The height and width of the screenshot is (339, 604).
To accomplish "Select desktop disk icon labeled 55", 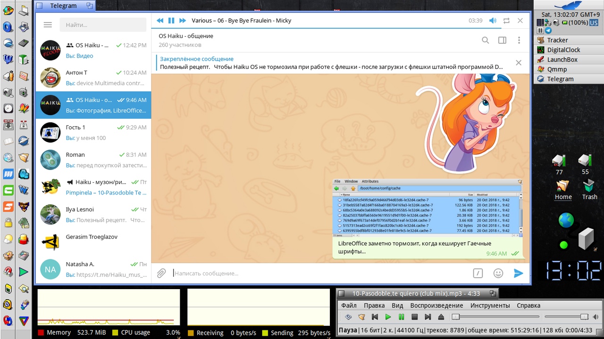I will click(x=585, y=164).
